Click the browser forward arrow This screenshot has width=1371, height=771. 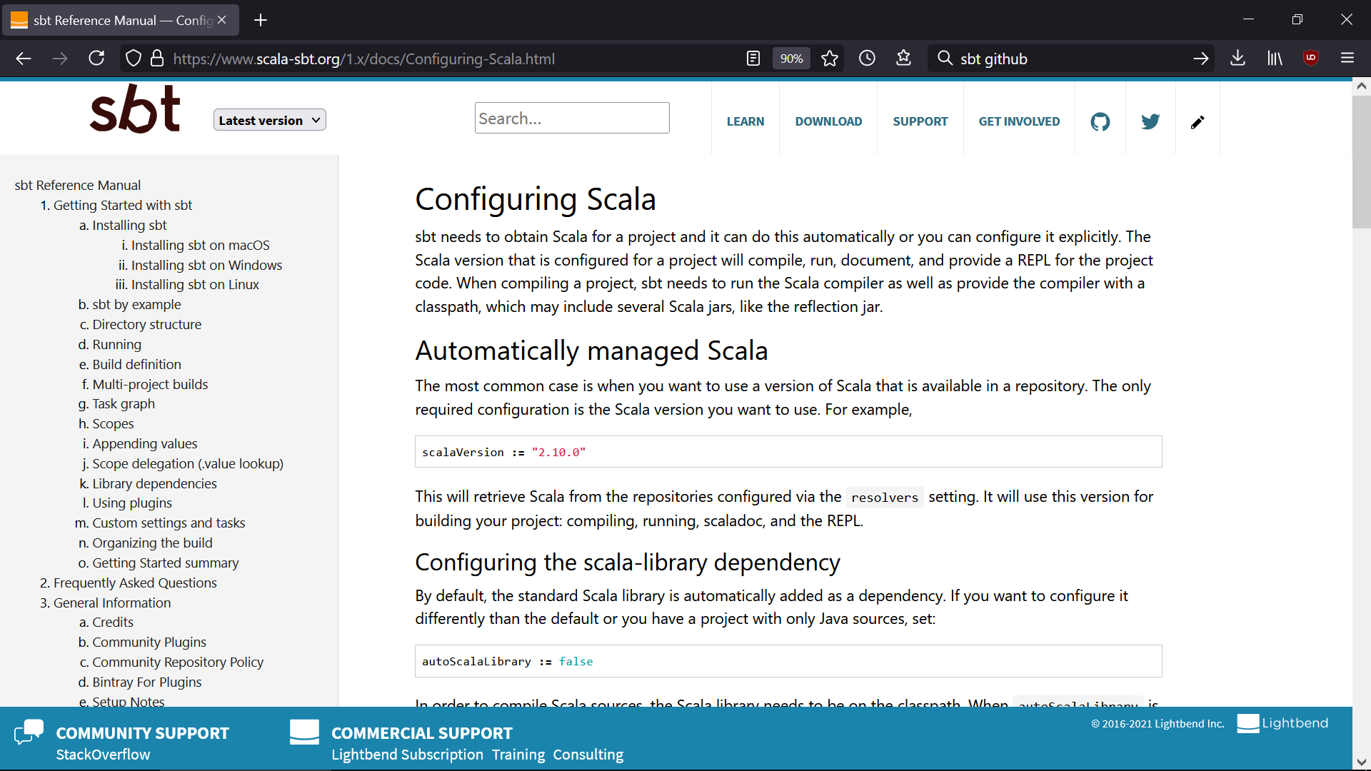60,59
